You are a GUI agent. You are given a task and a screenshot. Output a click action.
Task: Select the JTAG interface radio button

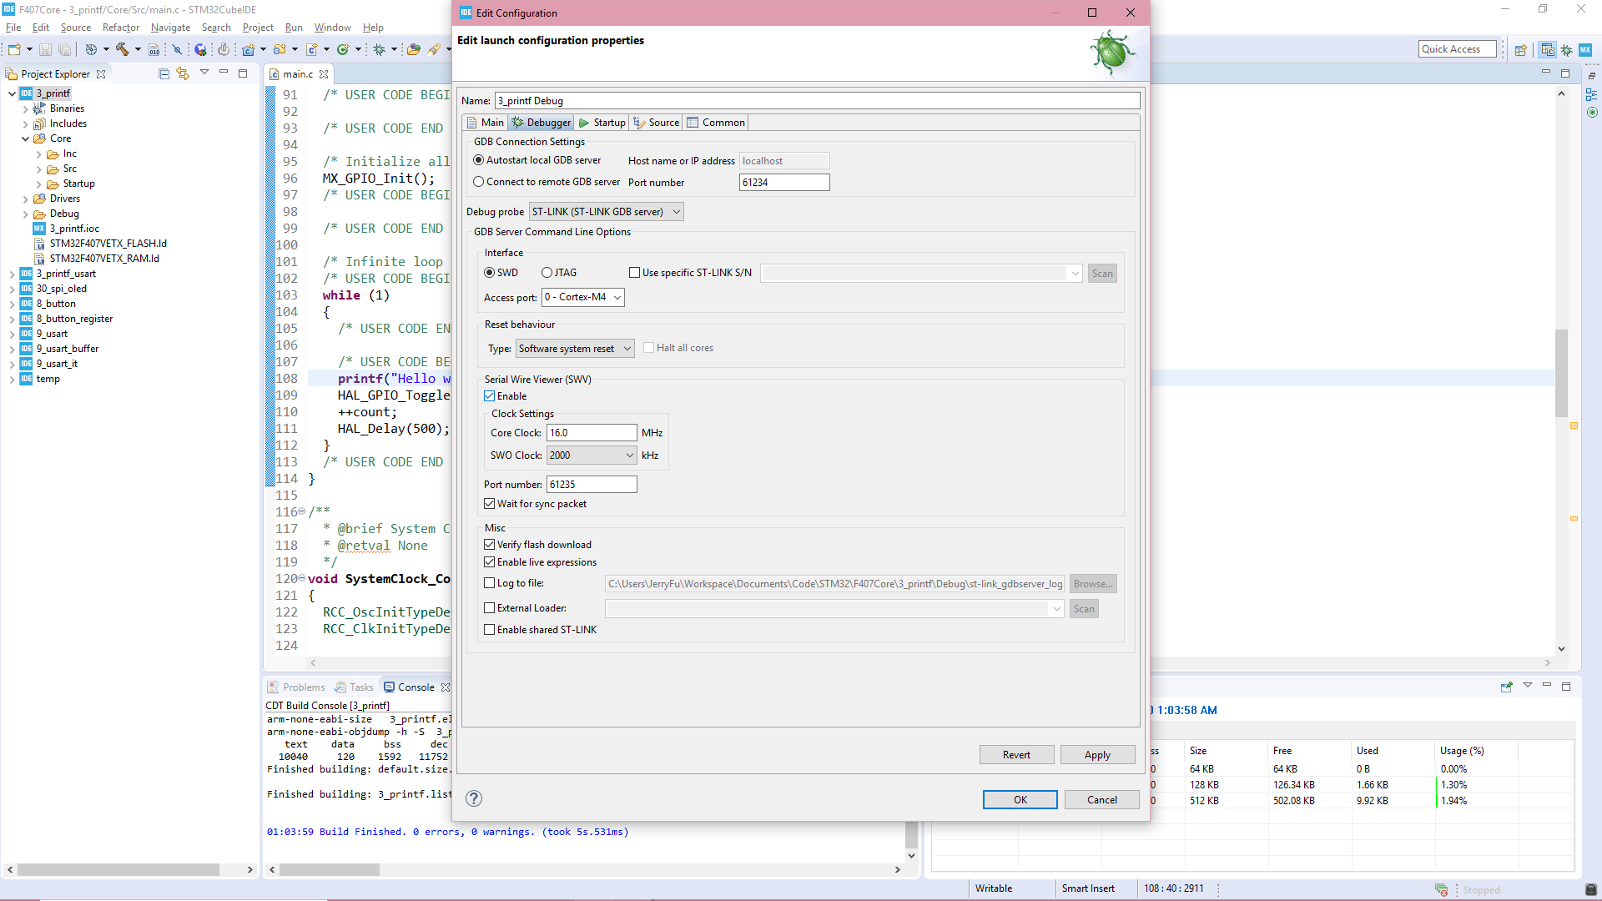(x=547, y=273)
